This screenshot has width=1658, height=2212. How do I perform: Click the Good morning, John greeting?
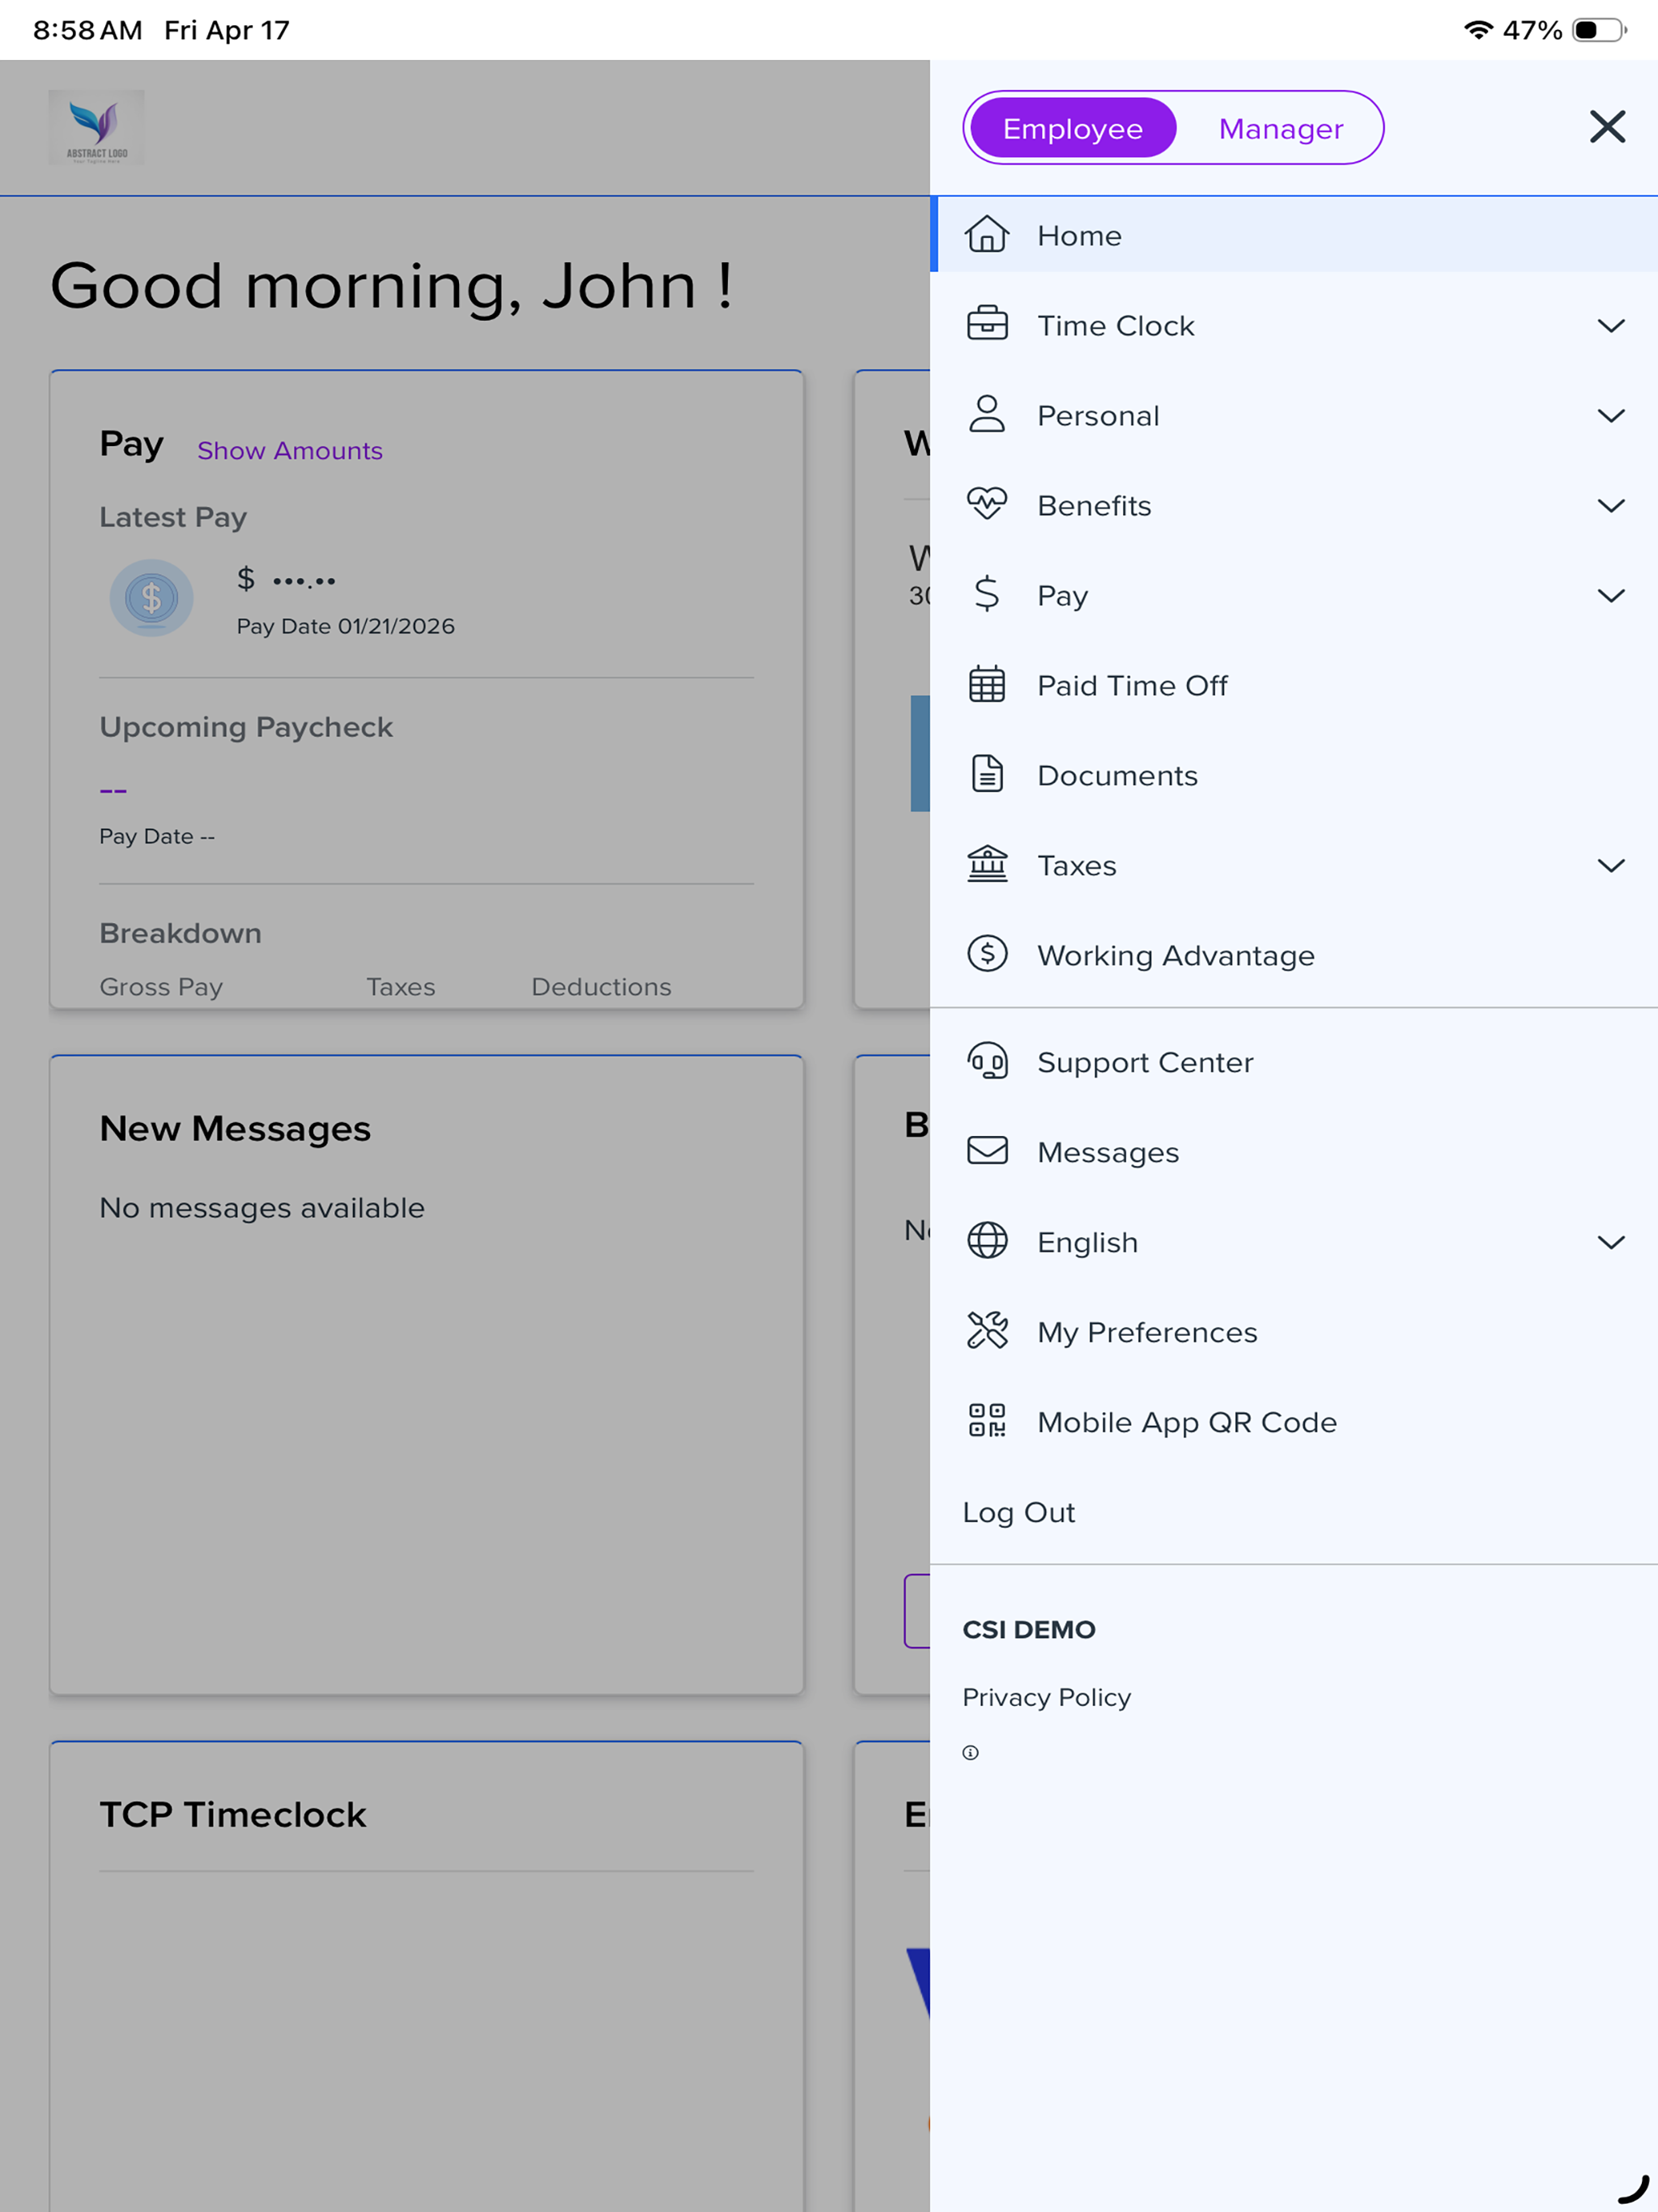391,286
